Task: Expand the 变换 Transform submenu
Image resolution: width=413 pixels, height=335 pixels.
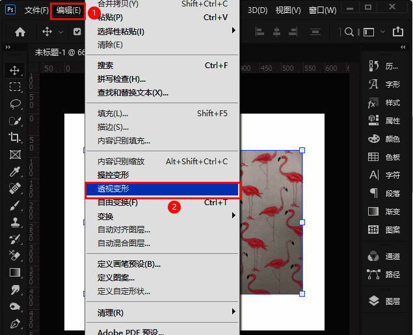Action: 162,216
